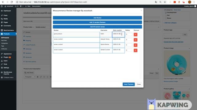Click the 'good product' review text field

click(76, 35)
